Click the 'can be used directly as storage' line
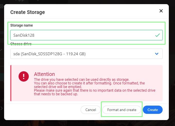 (82, 80)
